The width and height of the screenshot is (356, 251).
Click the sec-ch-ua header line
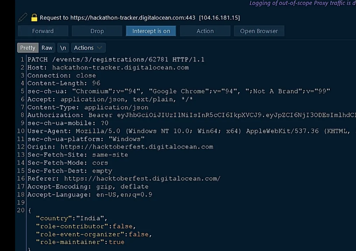click(x=179, y=91)
